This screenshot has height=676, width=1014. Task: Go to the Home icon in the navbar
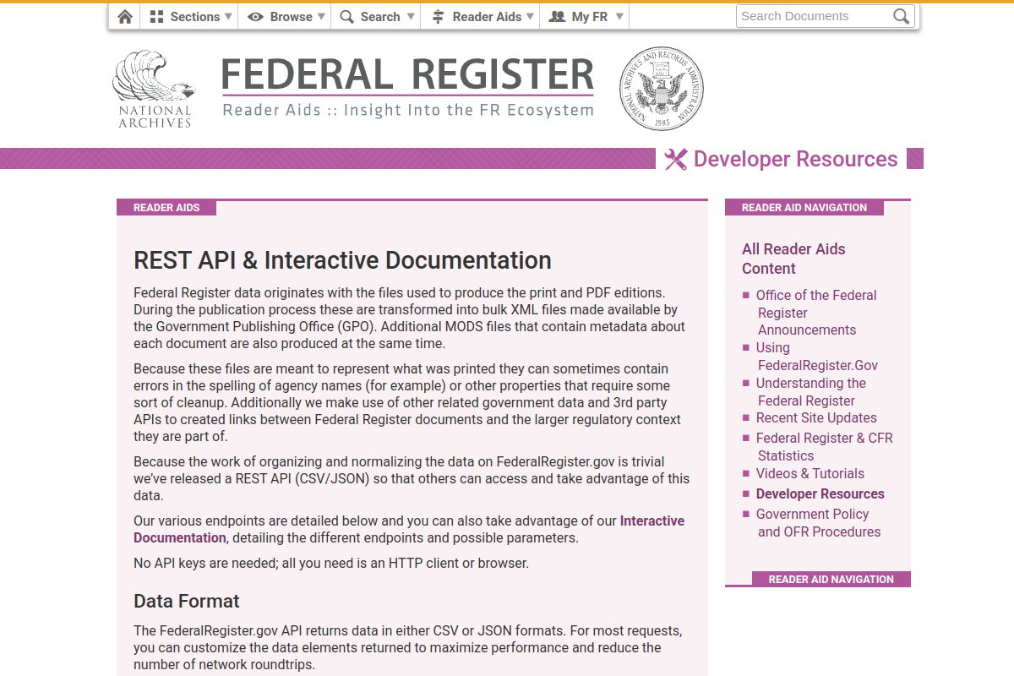point(125,16)
